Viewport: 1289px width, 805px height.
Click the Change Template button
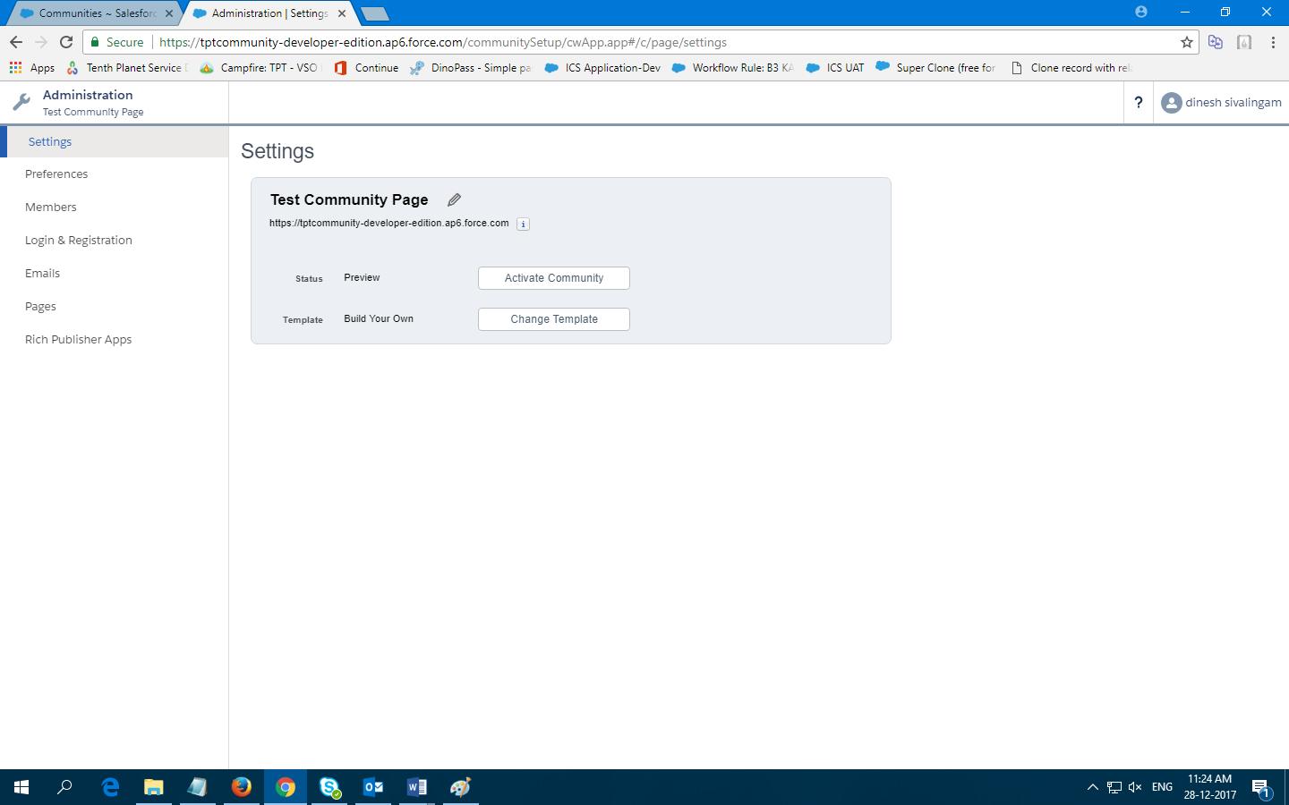[554, 319]
